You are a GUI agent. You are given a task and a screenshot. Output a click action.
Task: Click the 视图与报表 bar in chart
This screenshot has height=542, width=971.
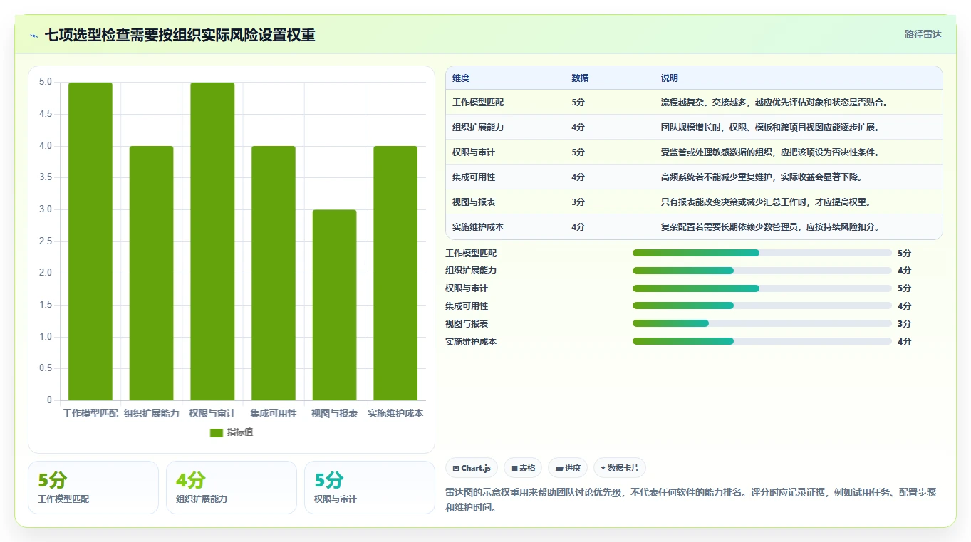tap(334, 305)
